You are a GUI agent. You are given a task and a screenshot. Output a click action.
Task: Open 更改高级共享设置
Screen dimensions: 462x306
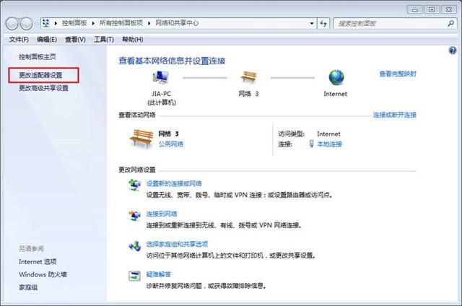[x=43, y=88]
